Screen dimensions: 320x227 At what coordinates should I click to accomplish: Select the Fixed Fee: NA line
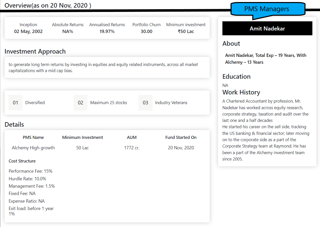(x=22, y=193)
